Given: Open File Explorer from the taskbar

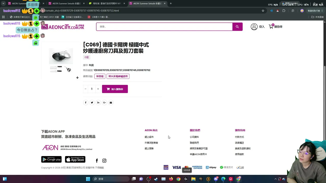Looking at the screenshot, I should pyautogui.click(x=193, y=179).
